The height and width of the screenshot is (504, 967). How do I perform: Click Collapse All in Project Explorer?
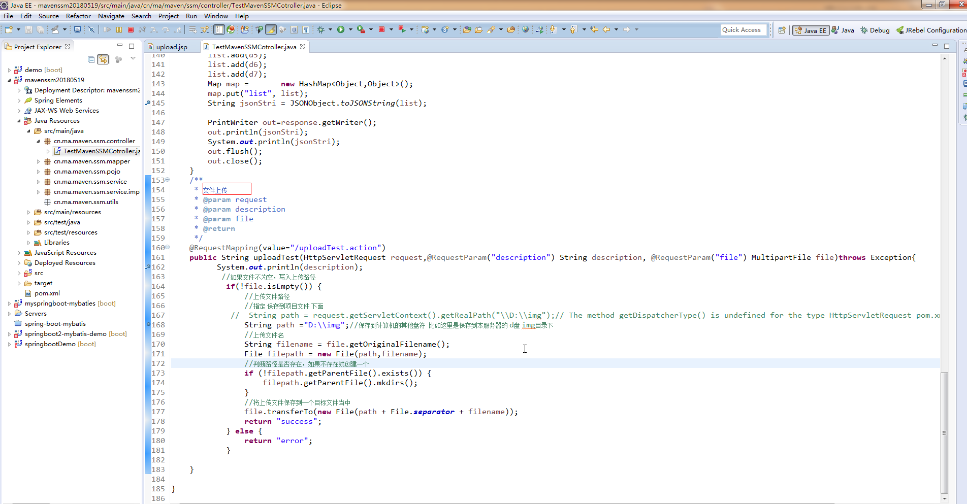coord(91,59)
